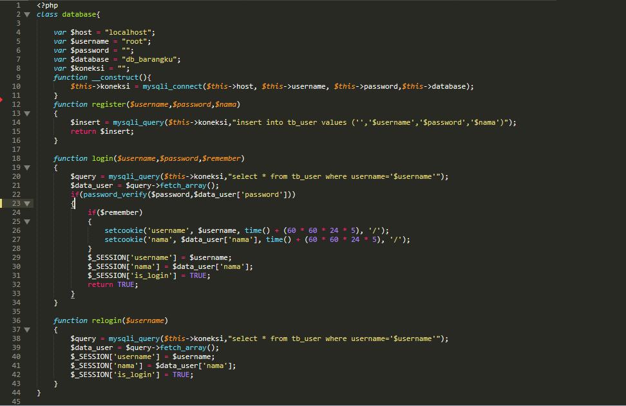Click the yellow change marker beside line 23
The image size is (626, 406).
pyautogui.click(x=1, y=203)
